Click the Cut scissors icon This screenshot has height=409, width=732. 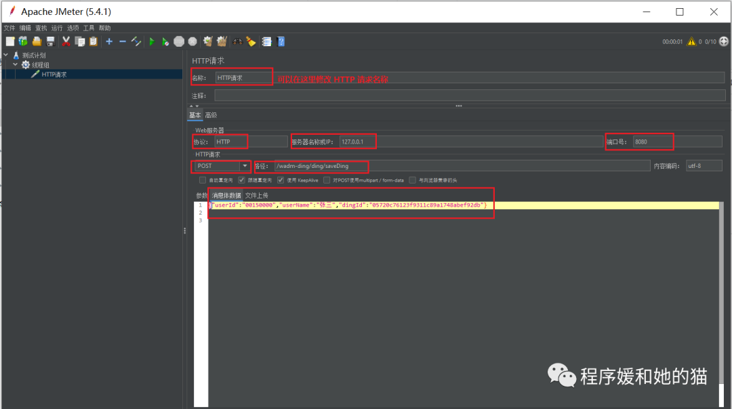66,41
